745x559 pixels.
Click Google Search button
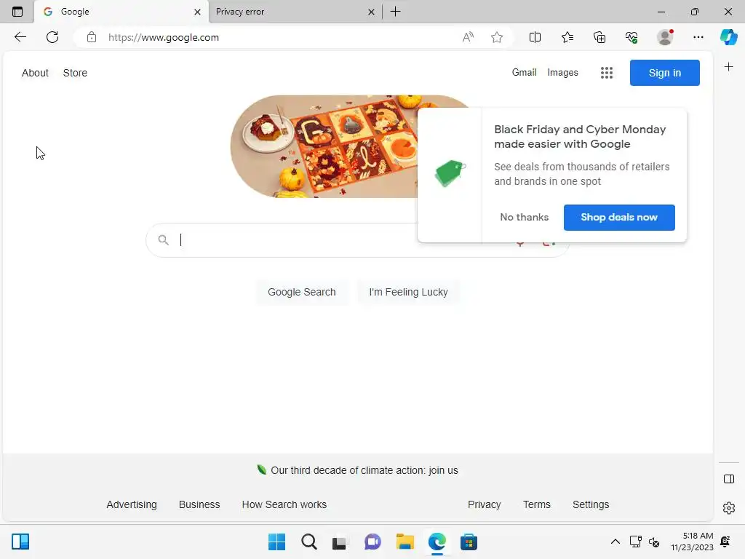(x=302, y=292)
